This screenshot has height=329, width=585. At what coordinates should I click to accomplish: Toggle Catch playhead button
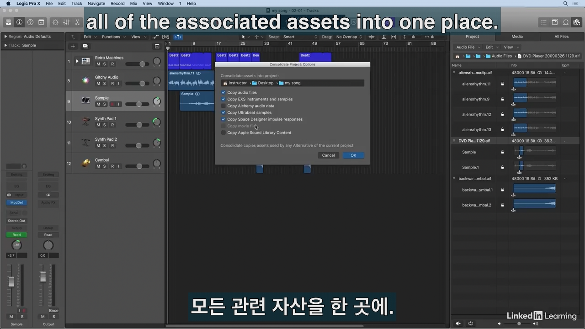(x=178, y=37)
